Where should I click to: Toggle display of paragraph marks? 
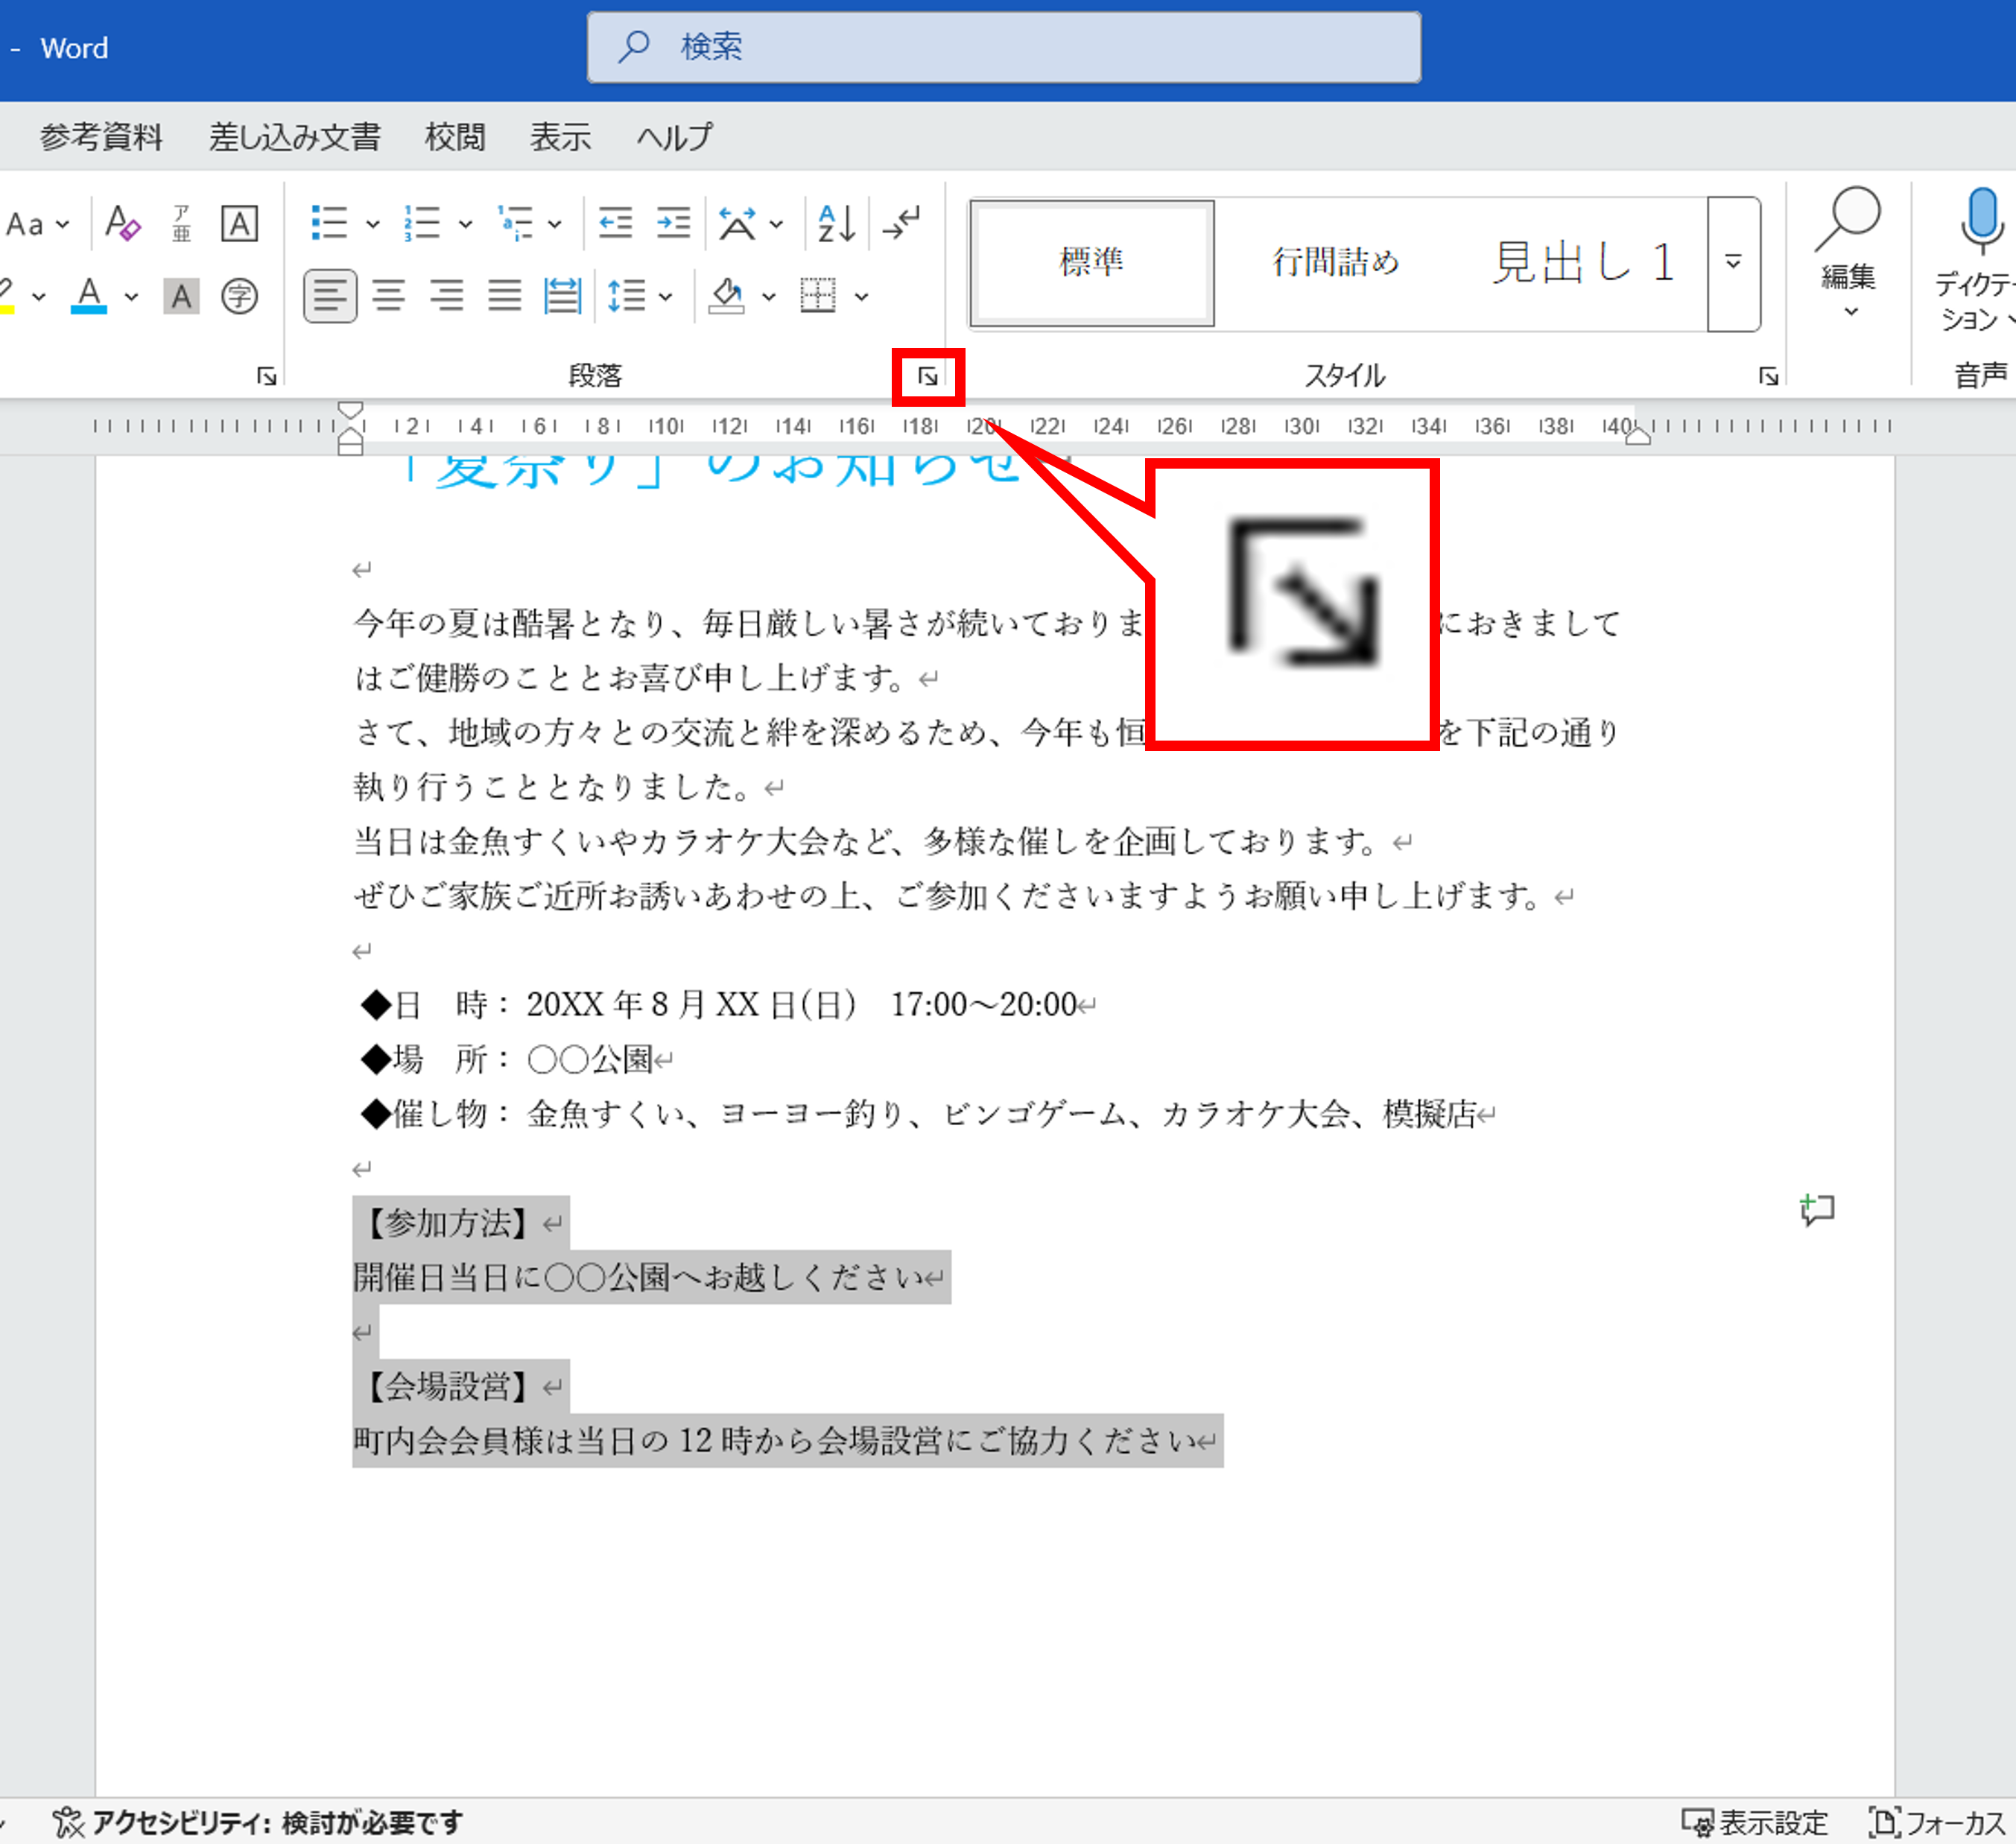pos(902,223)
